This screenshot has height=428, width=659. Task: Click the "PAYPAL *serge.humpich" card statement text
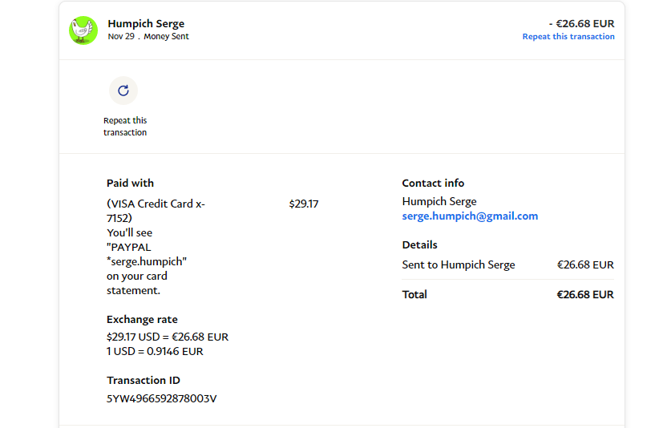(147, 255)
